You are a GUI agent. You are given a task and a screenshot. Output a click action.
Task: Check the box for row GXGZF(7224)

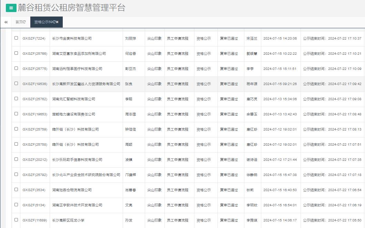coord(16,38)
